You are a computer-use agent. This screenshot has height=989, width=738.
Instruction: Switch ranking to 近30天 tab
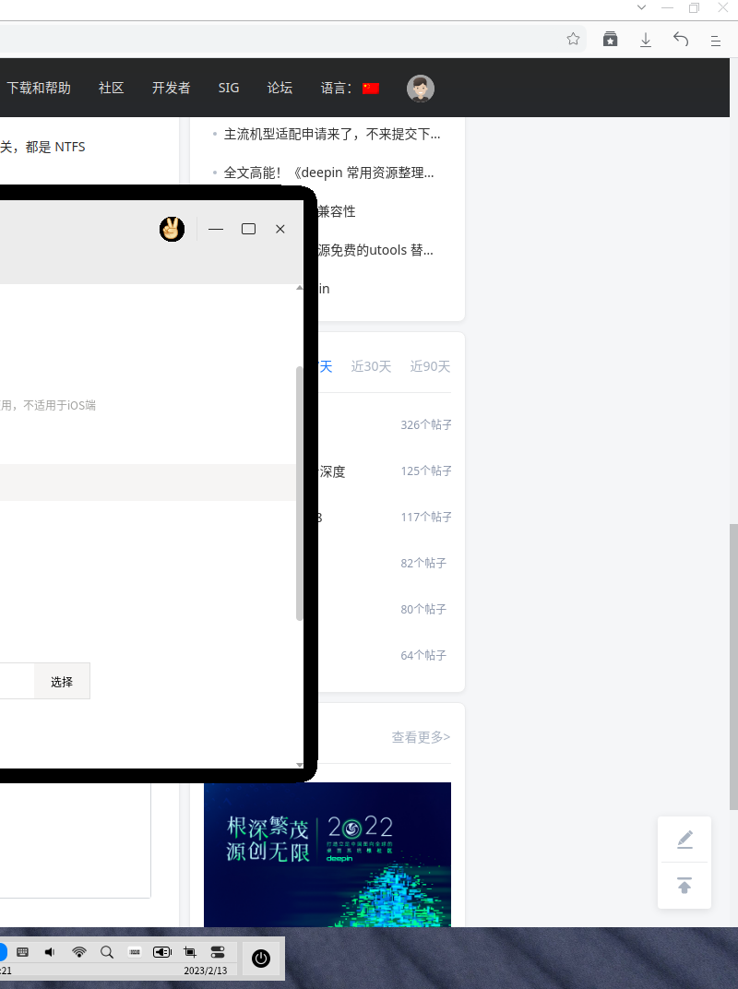coord(371,366)
